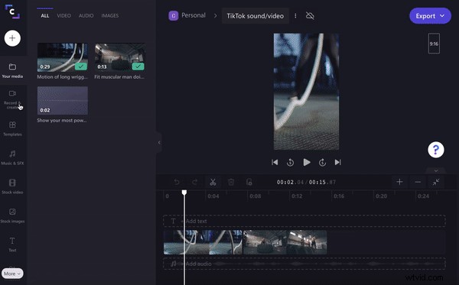Open the Record & create sidebar section
This screenshot has height=285, width=459.
click(12, 99)
